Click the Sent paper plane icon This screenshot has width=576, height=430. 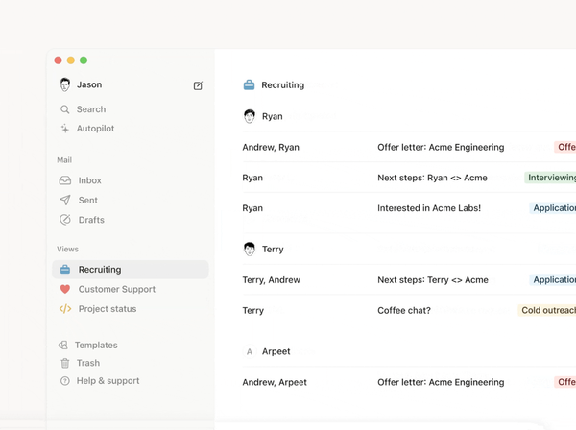pos(65,200)
